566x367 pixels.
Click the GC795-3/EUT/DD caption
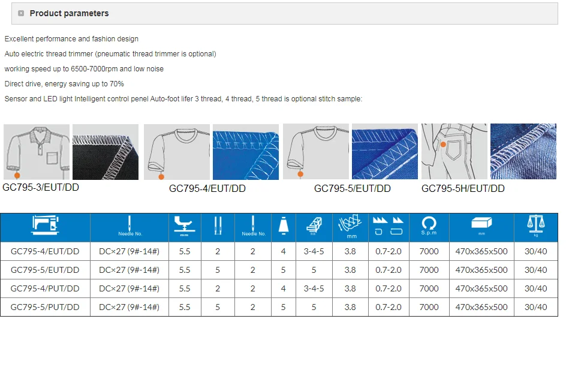(41, 187)
